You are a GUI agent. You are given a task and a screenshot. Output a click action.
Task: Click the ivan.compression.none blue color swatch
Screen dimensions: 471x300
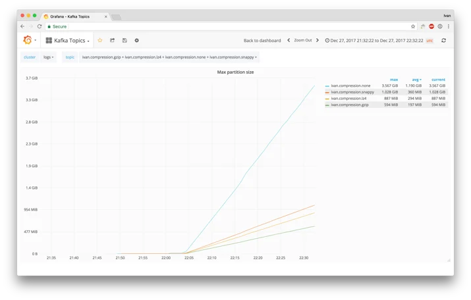[327, 86]
